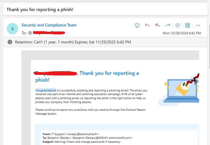Image resolution: width=210 pixels, height=145 pixels.
Task: Open the Viva Insights icon in the toolbar
Action: click(178, 25)
